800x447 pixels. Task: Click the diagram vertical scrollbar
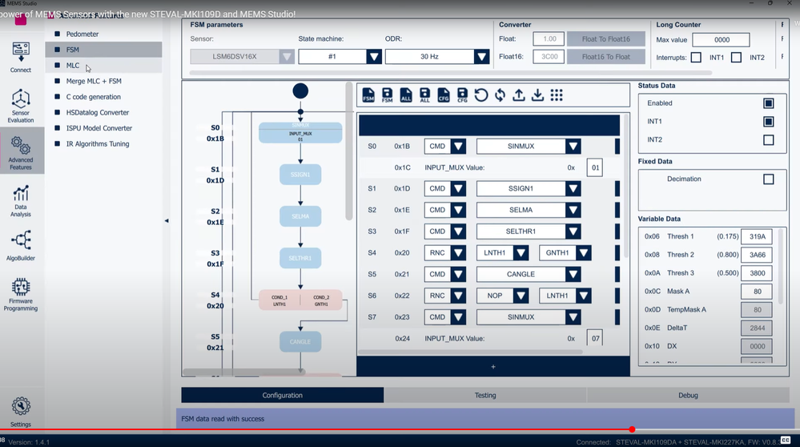coord(349,151)
